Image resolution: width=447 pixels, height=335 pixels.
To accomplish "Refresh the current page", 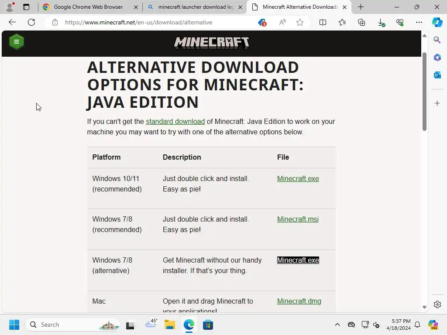I will click(x=31, y=22).
